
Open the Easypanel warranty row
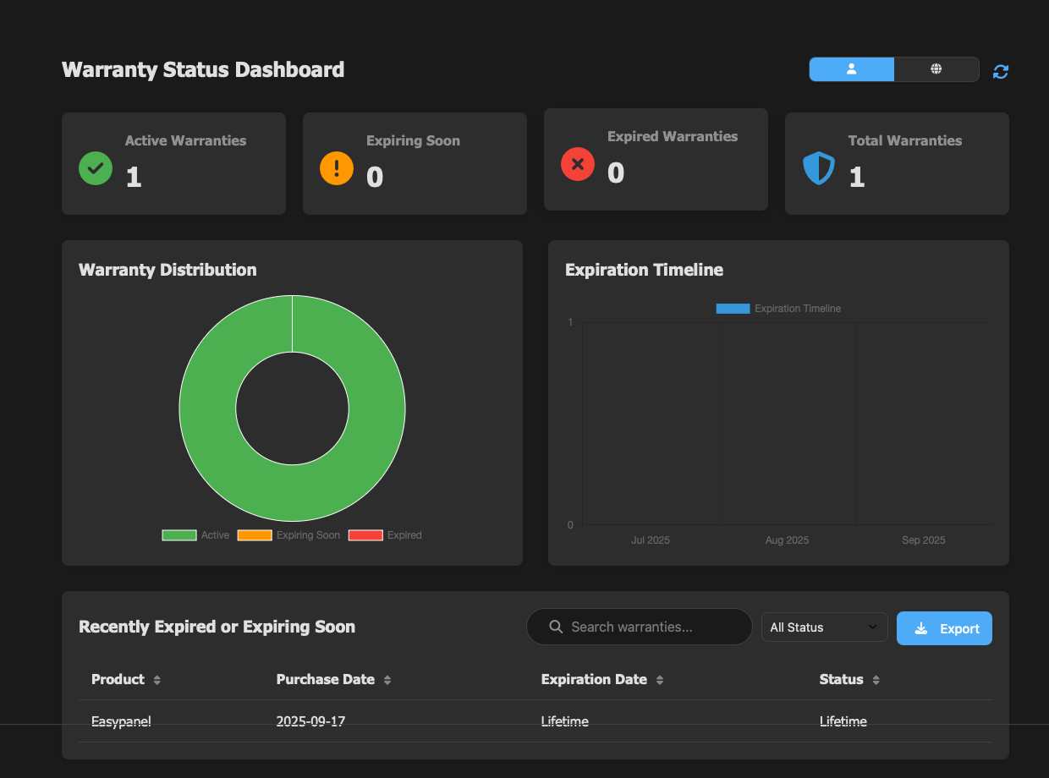pos(121,721)
